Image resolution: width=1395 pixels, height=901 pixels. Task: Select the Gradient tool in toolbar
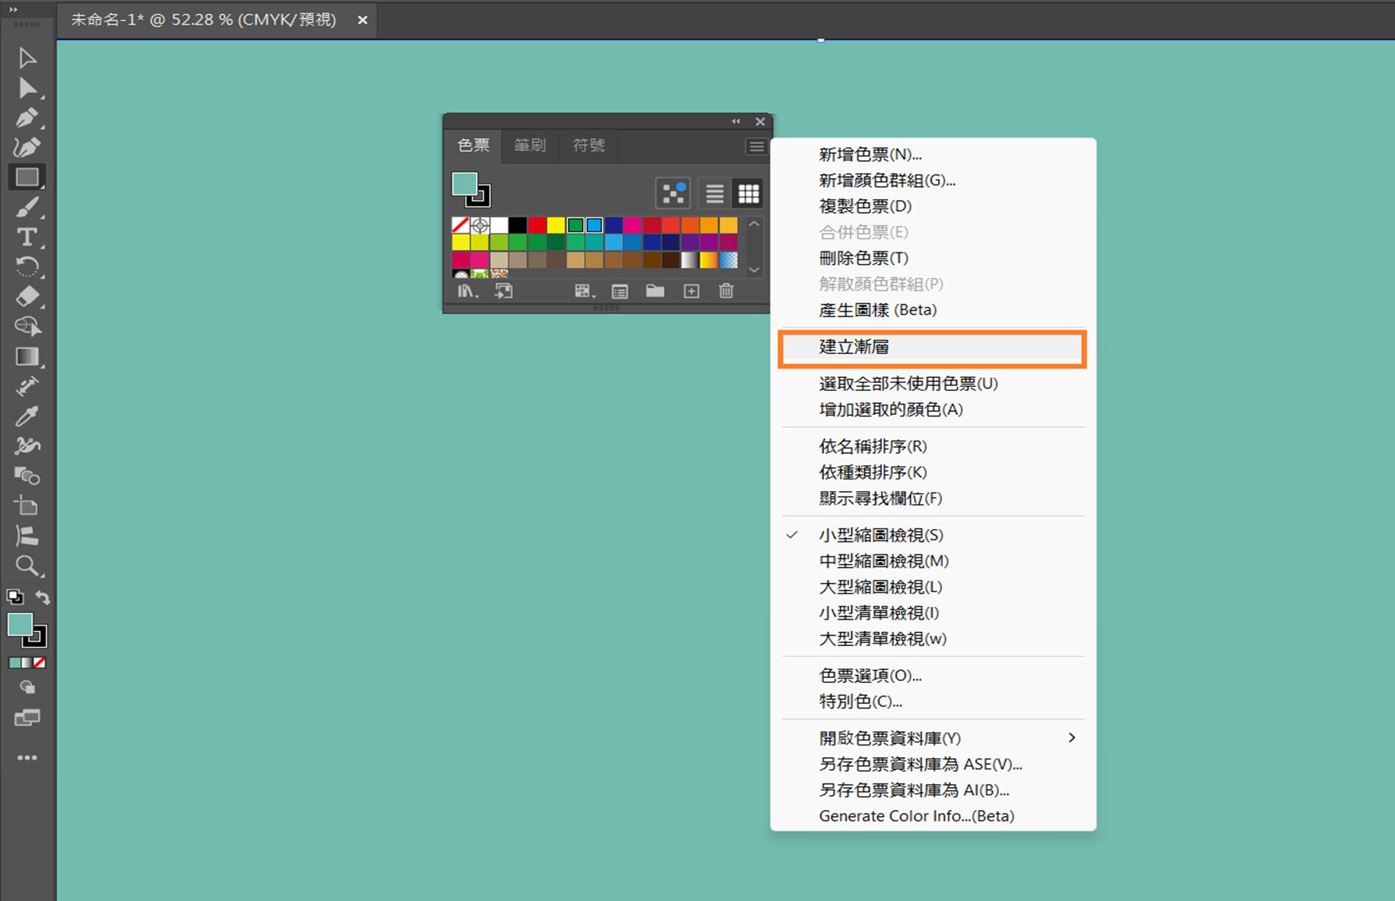click(x=27, y=356)
